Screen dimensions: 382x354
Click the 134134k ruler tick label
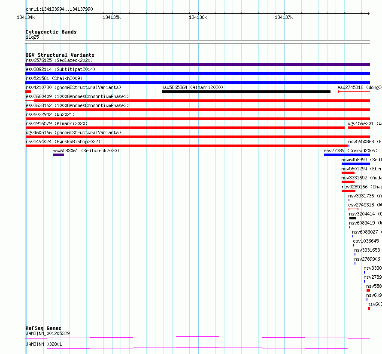coord(26,17)
